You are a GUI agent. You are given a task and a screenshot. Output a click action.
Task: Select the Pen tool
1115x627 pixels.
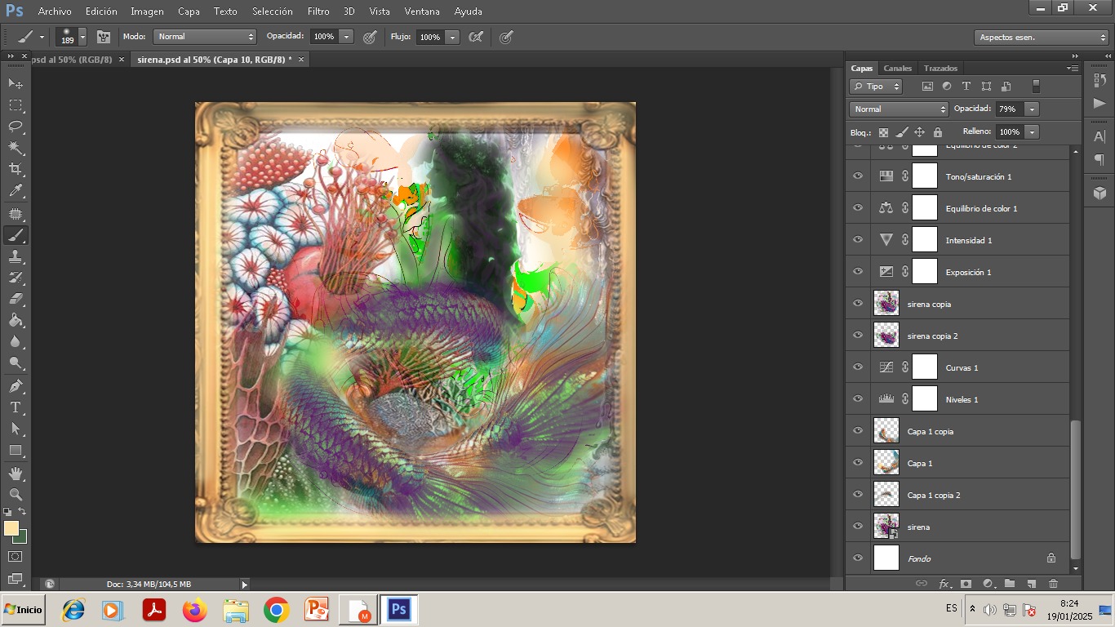point(16,385)
